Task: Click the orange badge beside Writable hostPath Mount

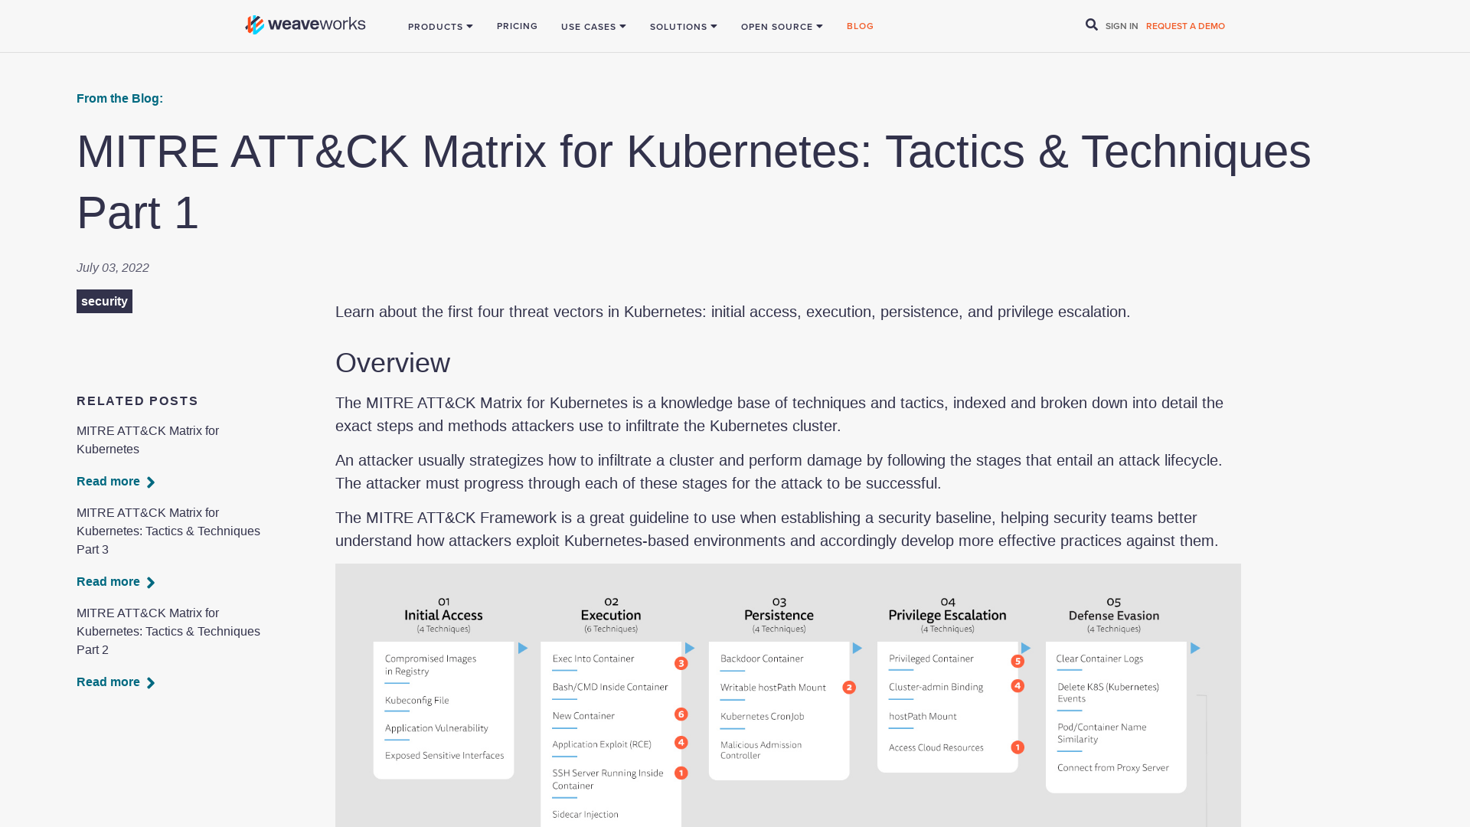Action: coord(849,688)
